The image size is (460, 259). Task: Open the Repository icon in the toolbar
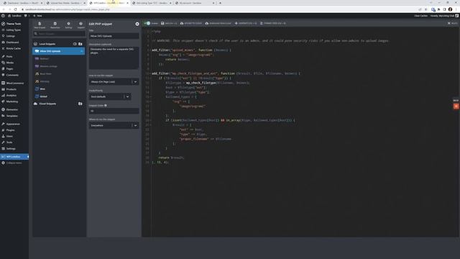point(55,25)
